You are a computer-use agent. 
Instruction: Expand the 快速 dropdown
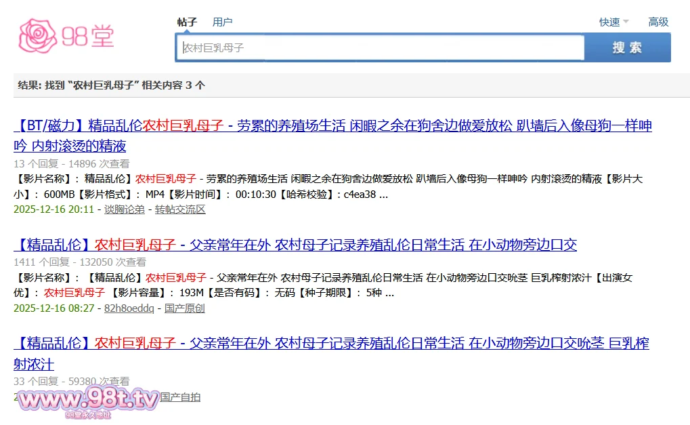pos(613,22)
